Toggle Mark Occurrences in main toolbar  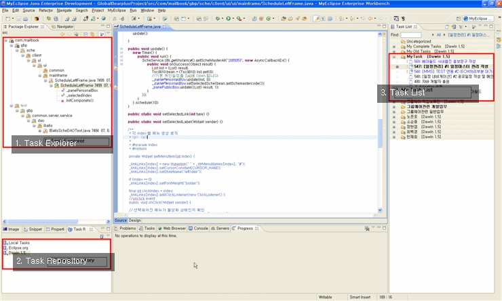(x=316, y=18)
